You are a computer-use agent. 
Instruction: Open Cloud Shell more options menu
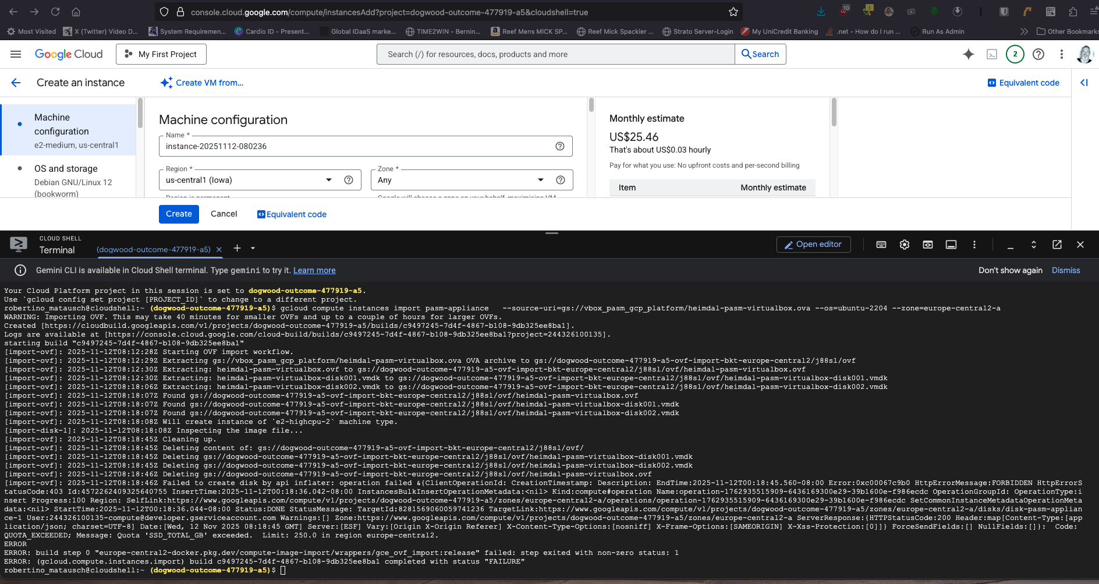tap(974, 245)
